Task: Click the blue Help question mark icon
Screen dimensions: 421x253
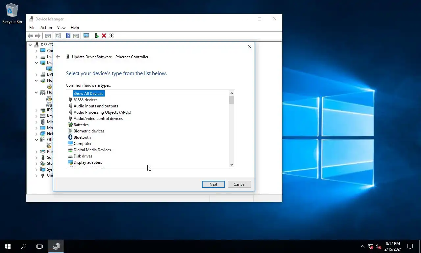Action: [x=68, y=36]
